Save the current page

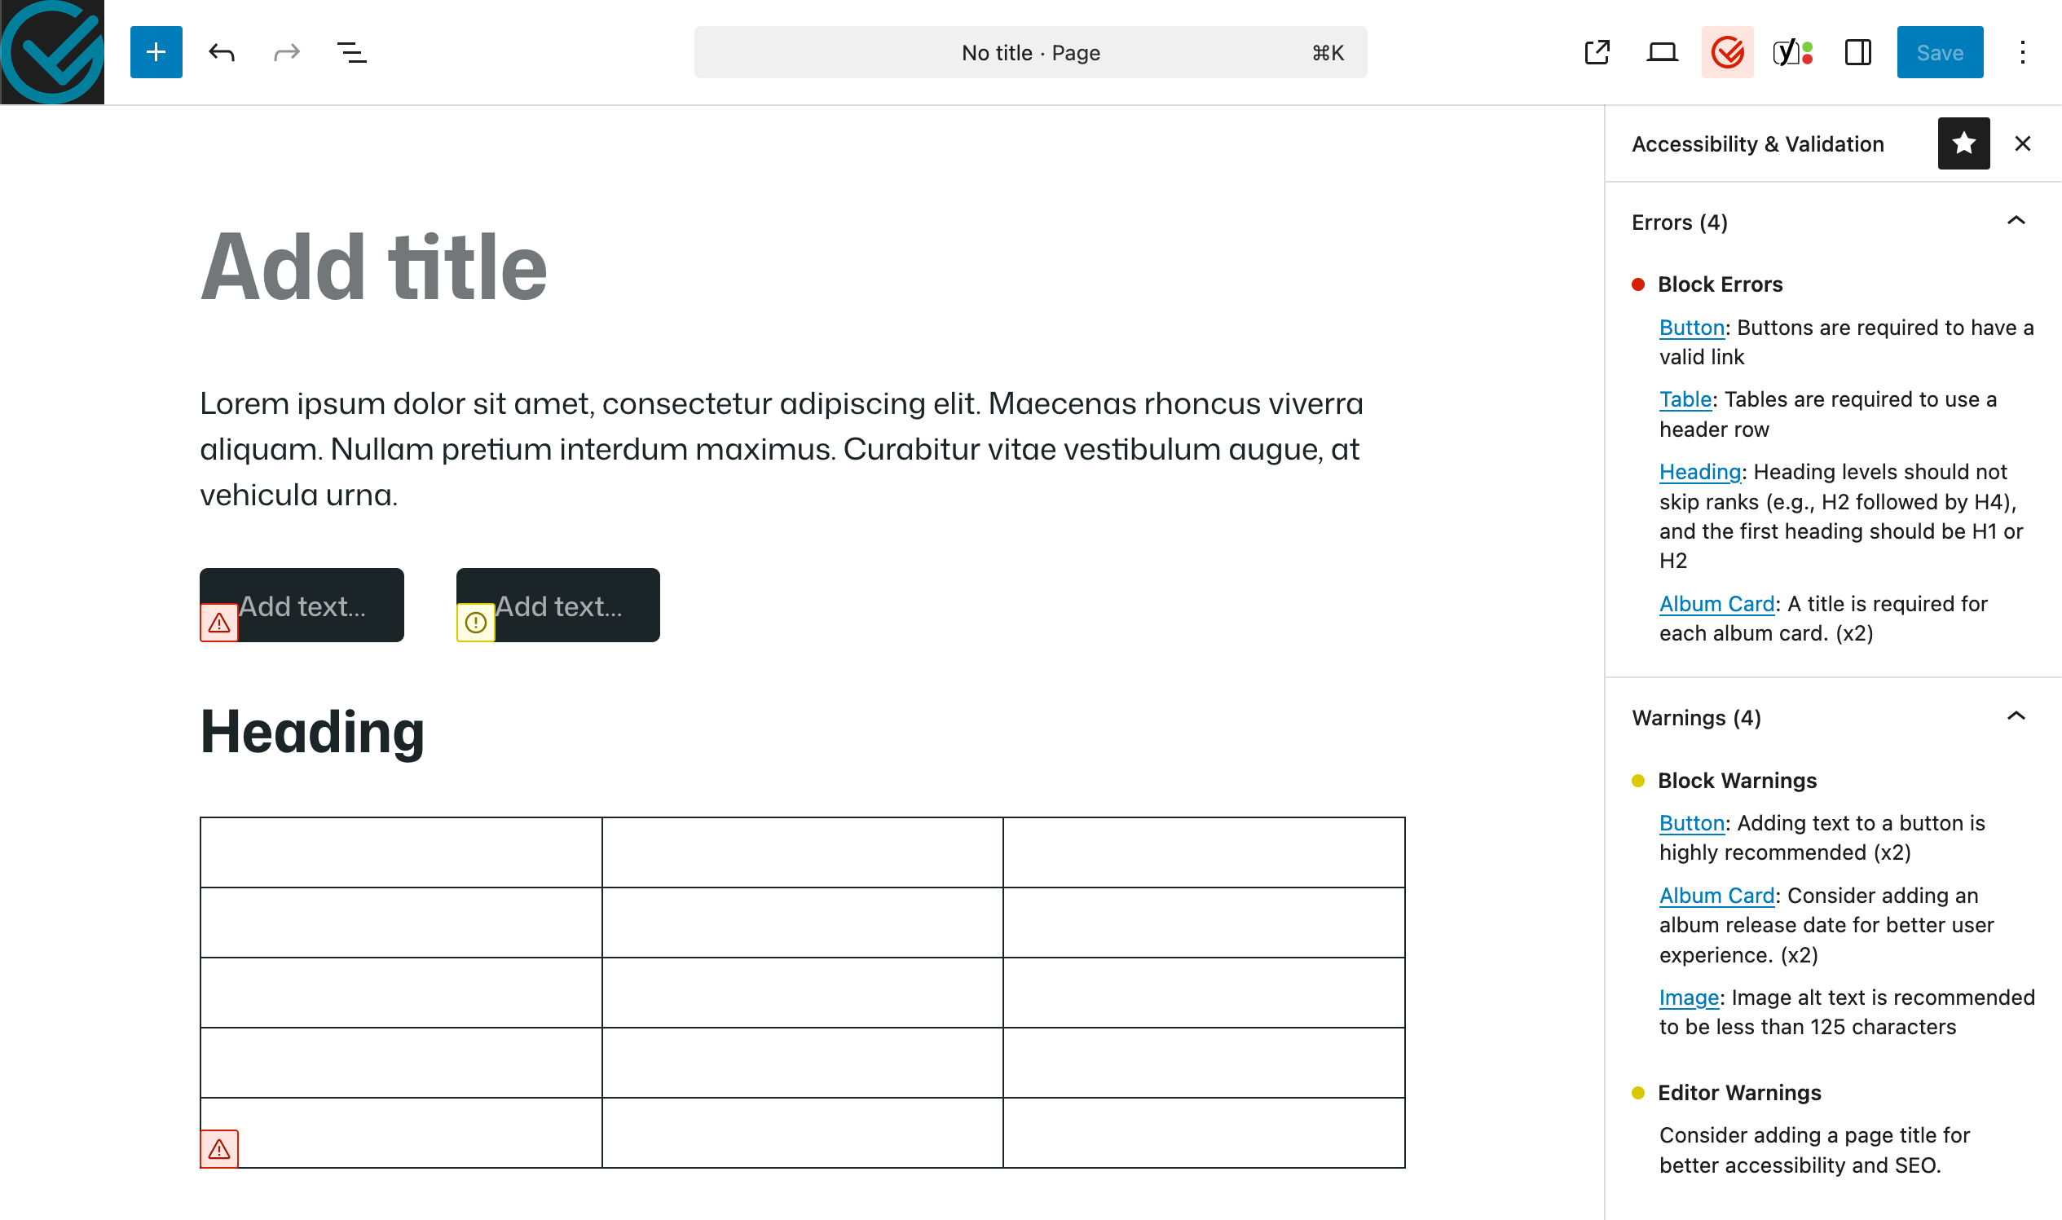[x=1940, y=52]
